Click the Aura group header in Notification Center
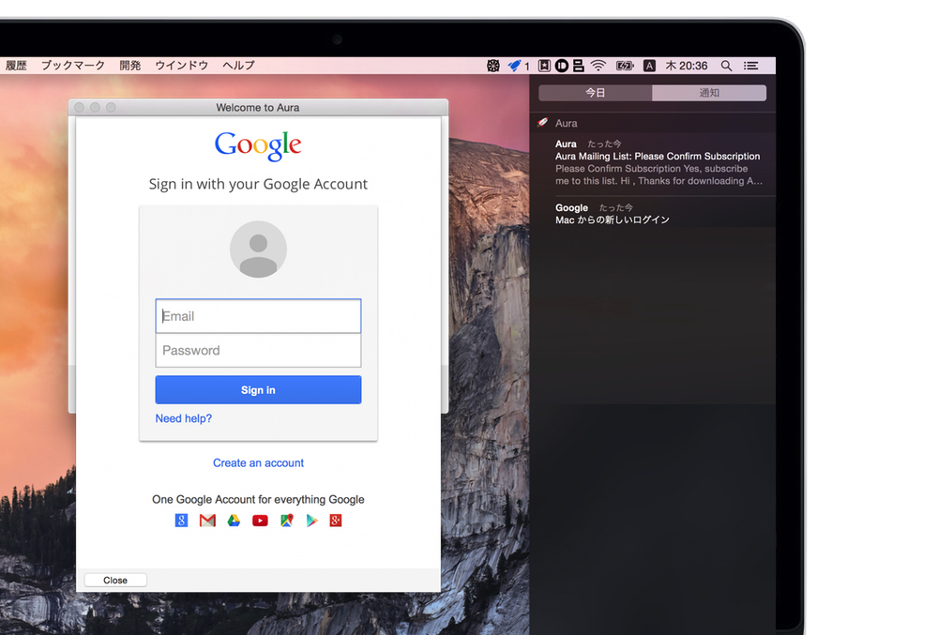 pos(652,123)
